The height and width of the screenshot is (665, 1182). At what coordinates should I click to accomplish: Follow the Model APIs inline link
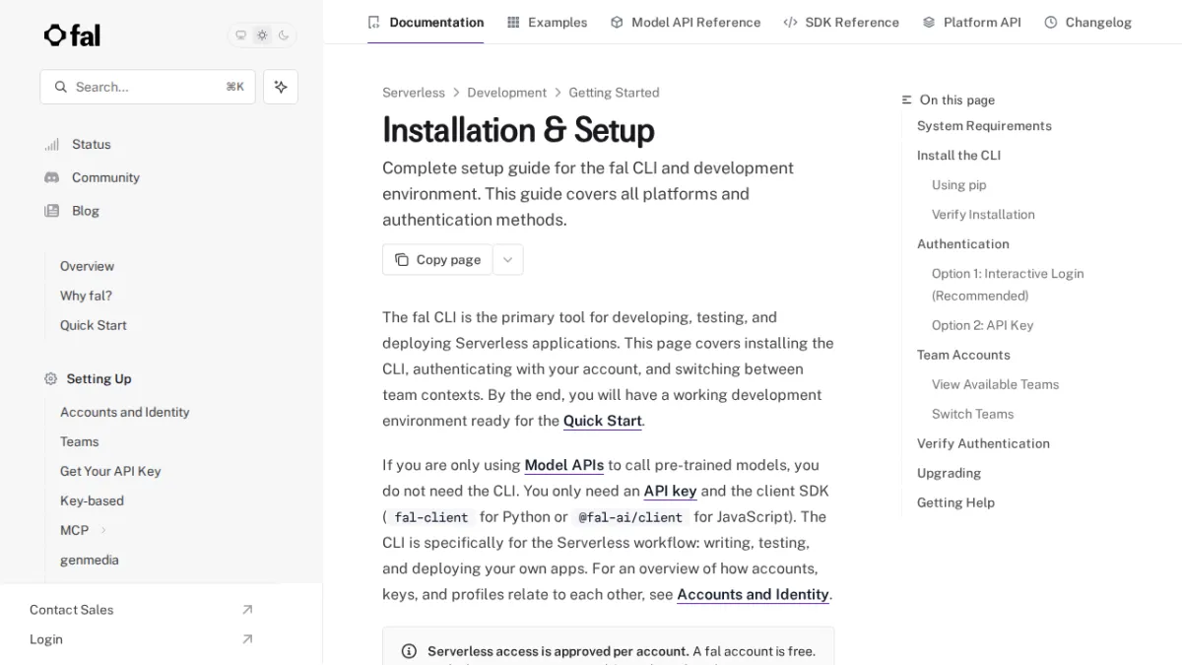point(564,465)
